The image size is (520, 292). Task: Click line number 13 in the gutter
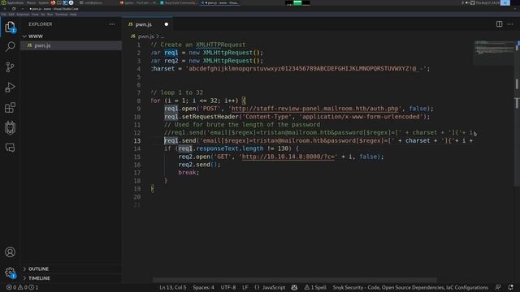pyautogui.click(x=137, y=140)
